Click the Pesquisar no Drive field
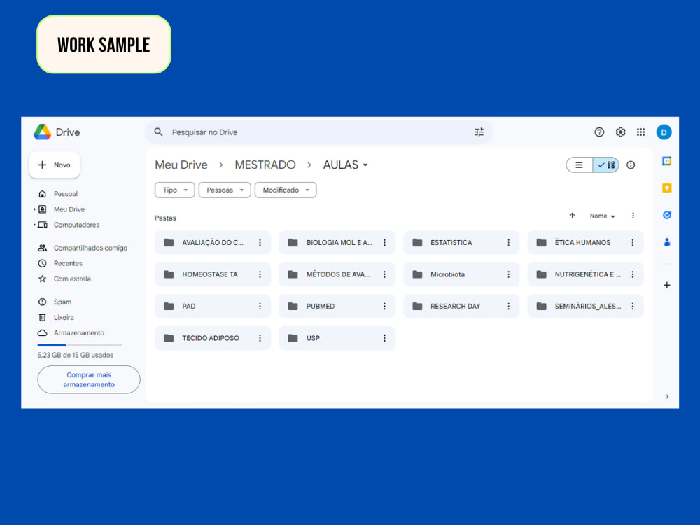Viewport: 700px width, 525px height. pyautogui.click(x=318, y=132)
